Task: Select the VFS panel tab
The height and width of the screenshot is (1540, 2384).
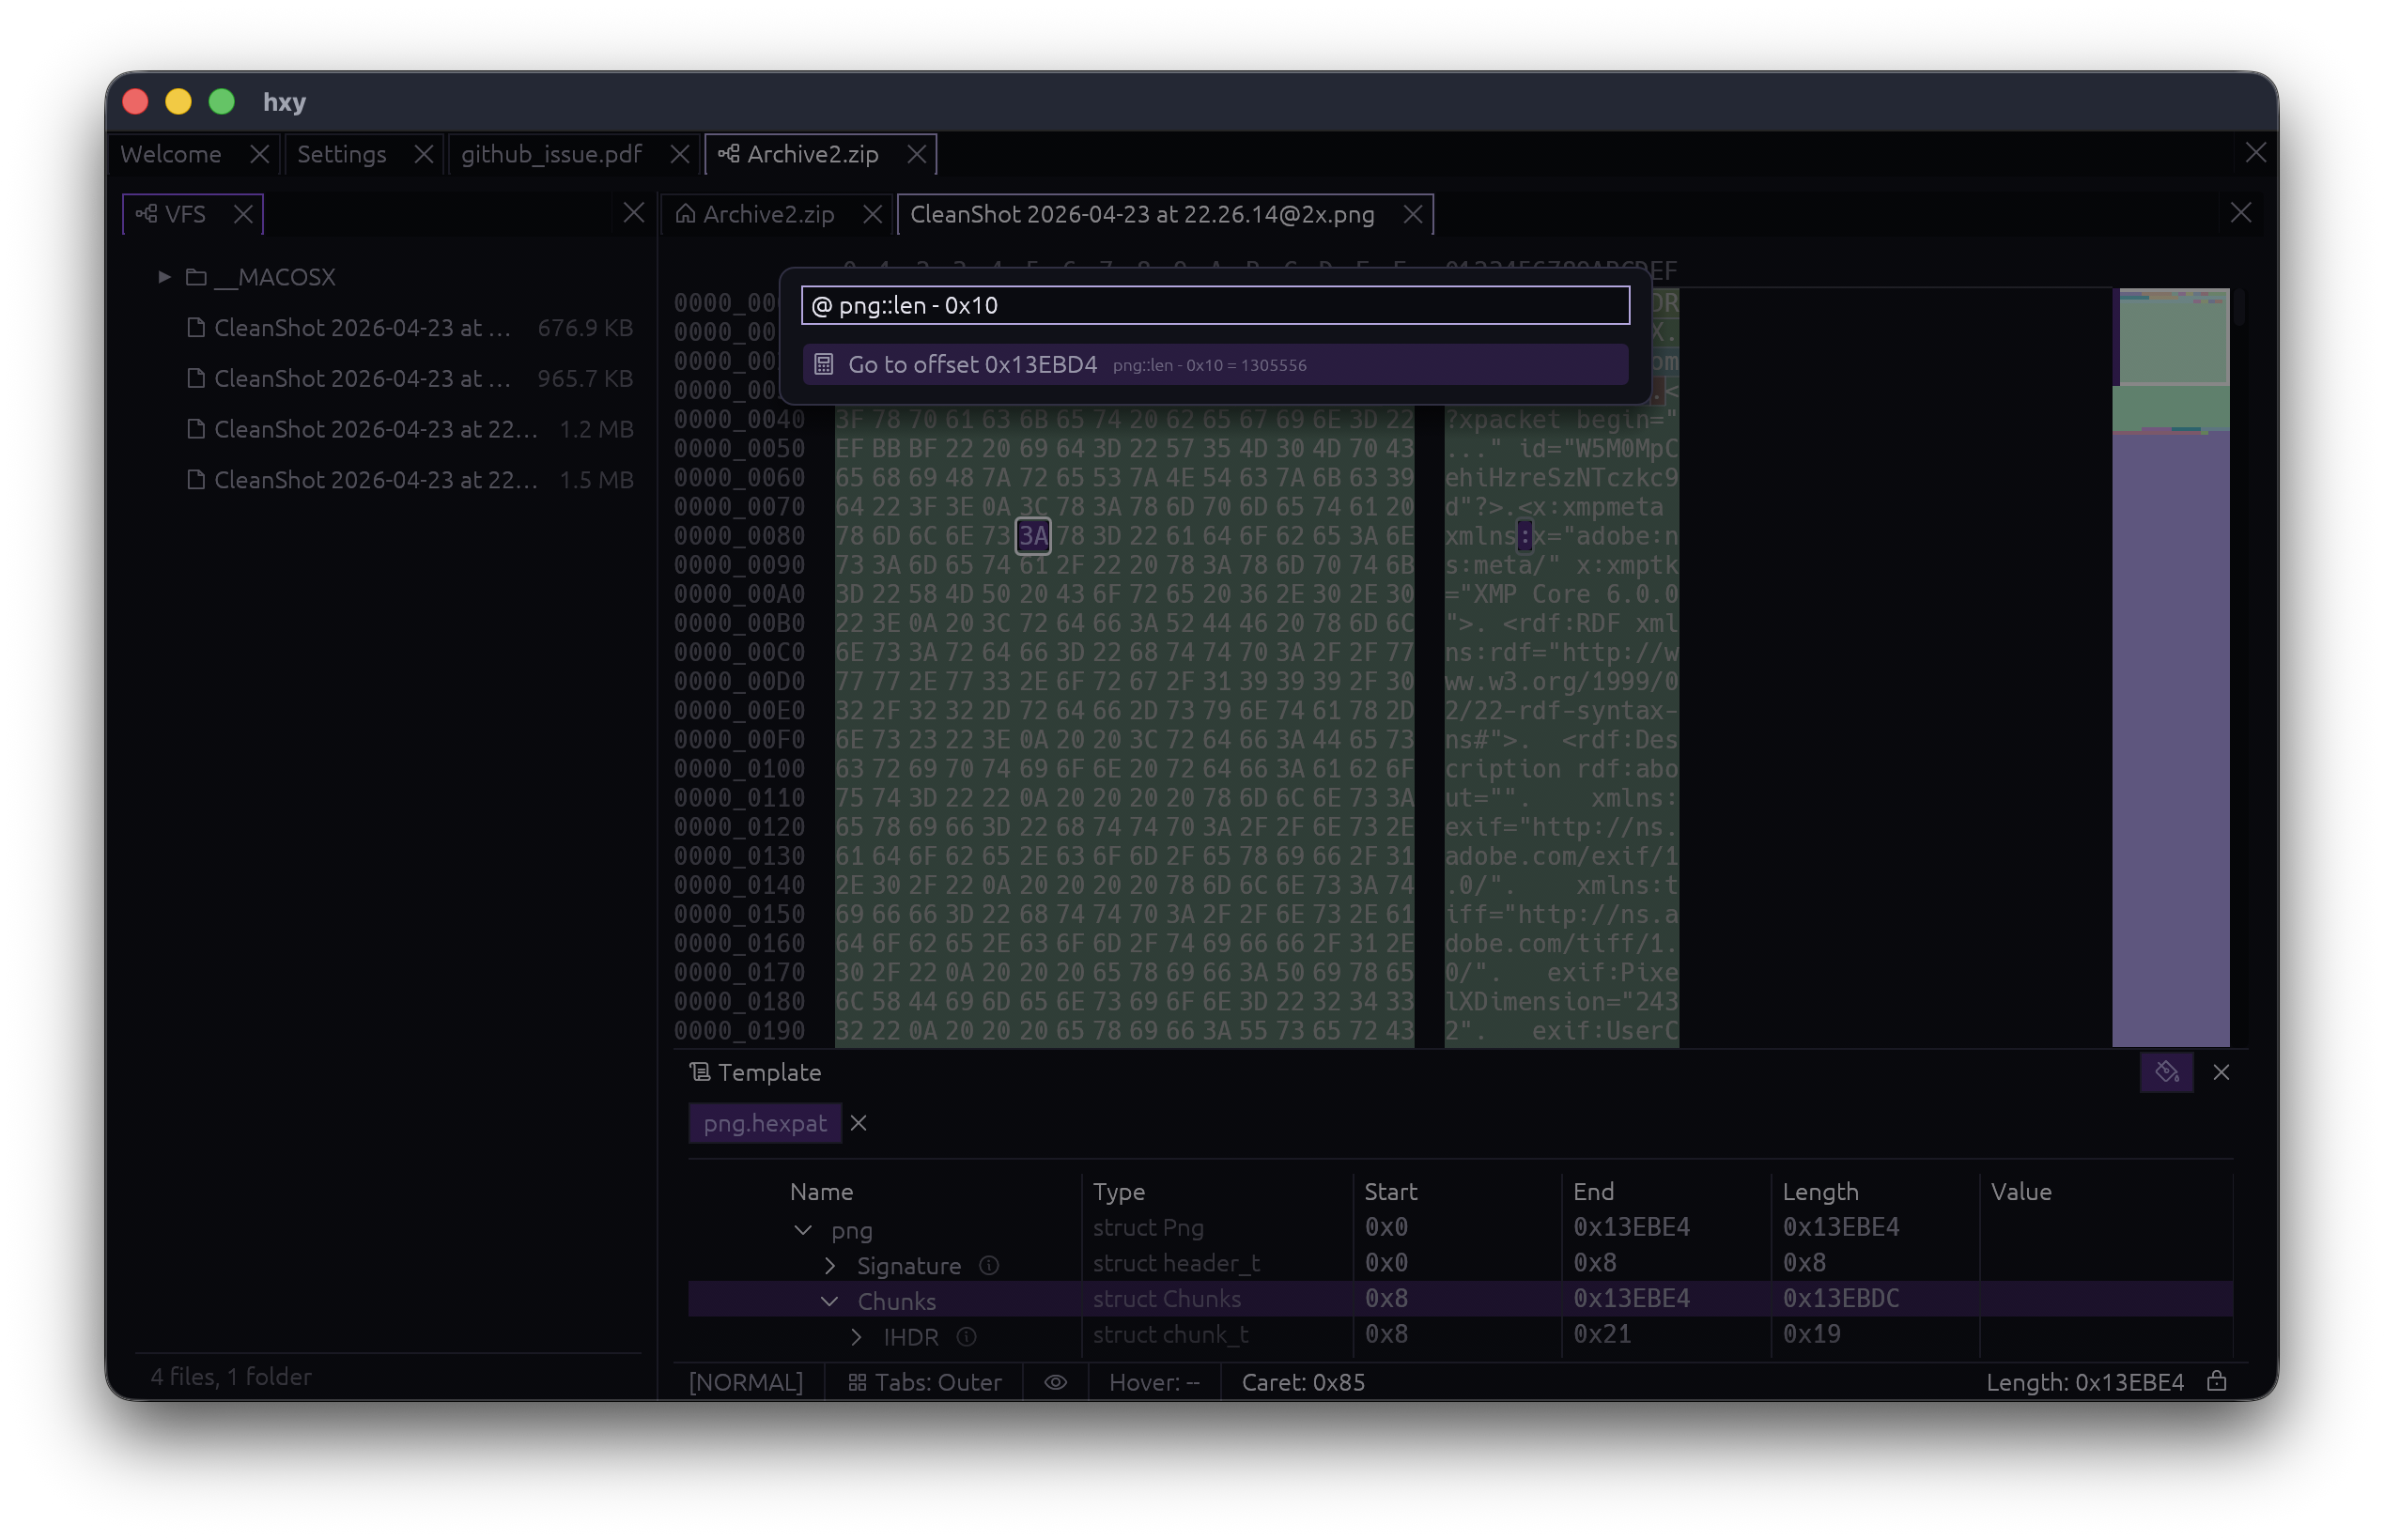Action: 185,214
